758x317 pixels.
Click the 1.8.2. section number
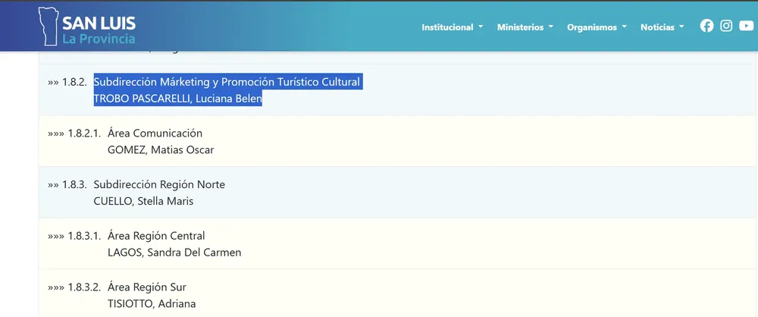76,82
